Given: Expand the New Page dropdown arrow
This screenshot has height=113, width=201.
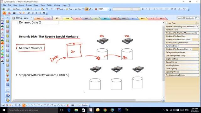Looking at the screenshot, I should coord(195,23).
